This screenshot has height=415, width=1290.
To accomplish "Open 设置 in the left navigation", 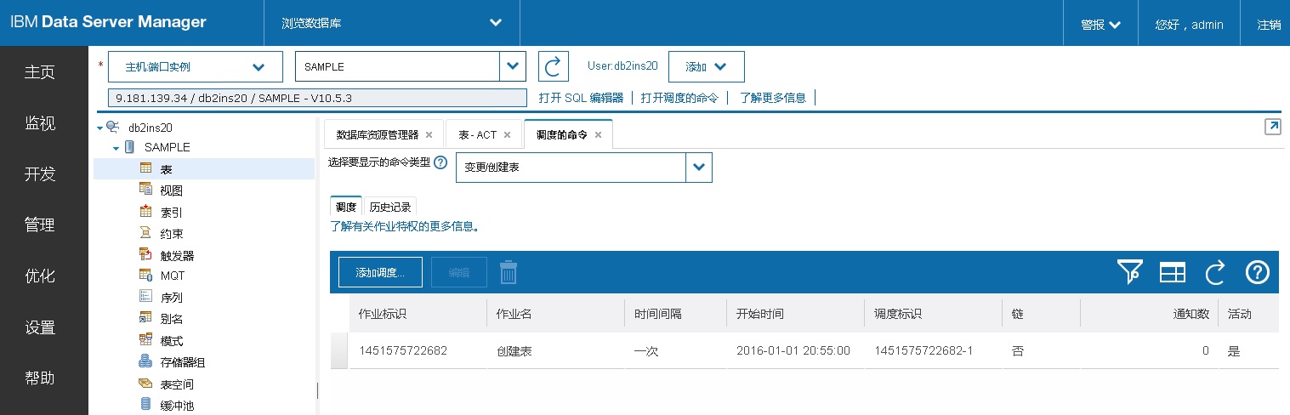I will coord(40,327).
